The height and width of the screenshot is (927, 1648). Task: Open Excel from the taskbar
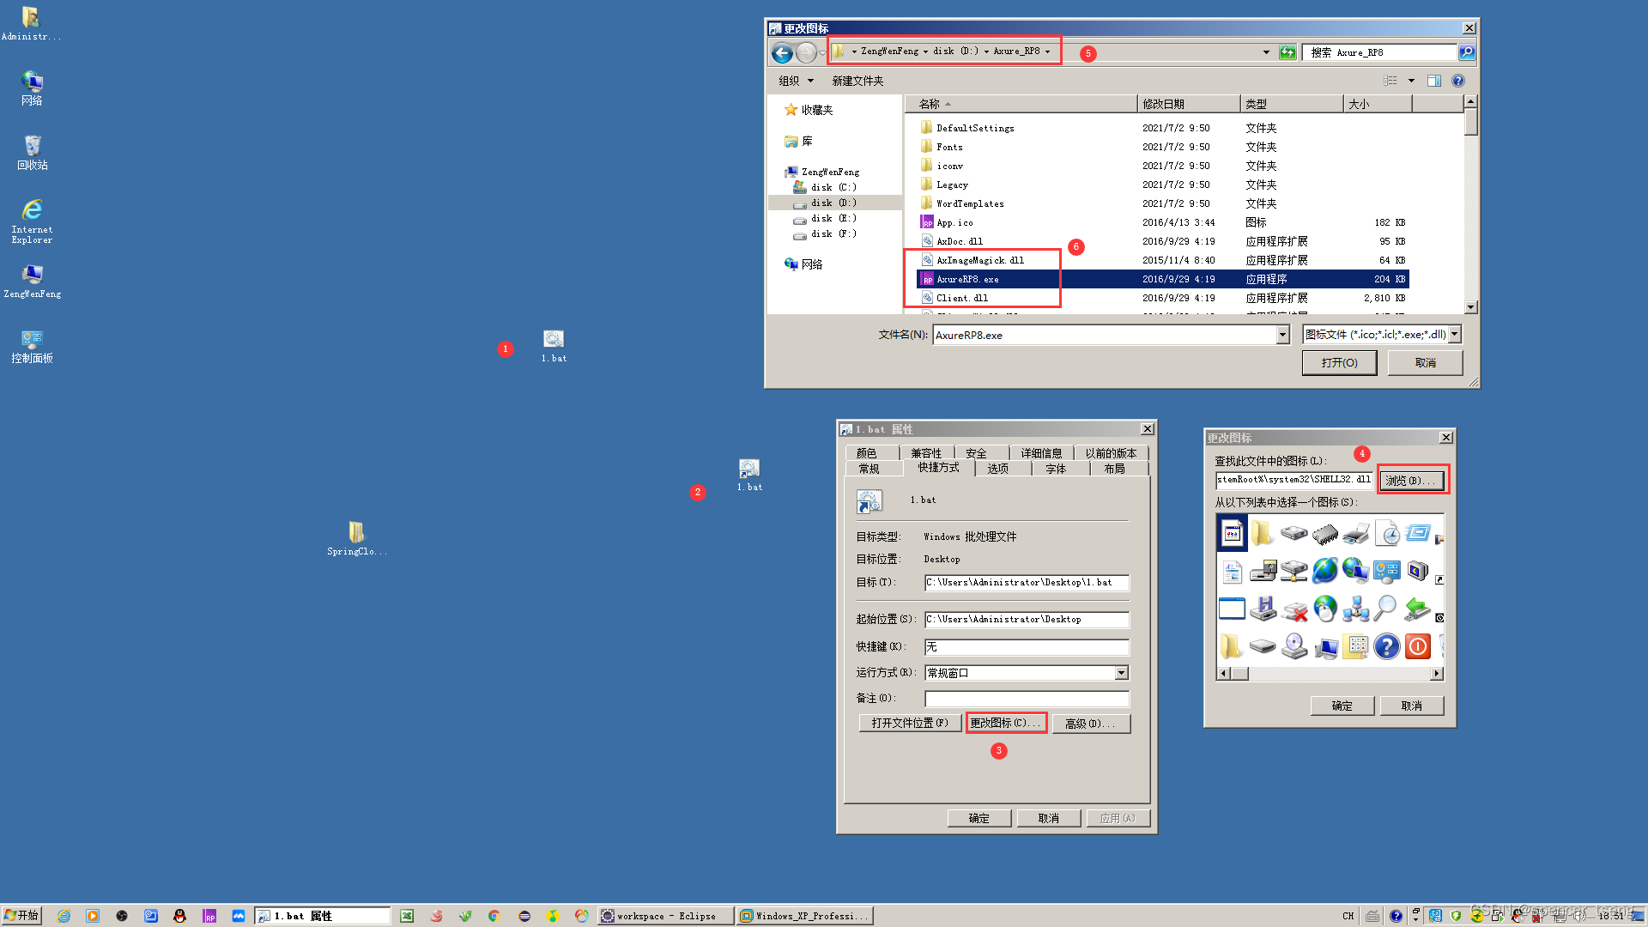[406, 915]
